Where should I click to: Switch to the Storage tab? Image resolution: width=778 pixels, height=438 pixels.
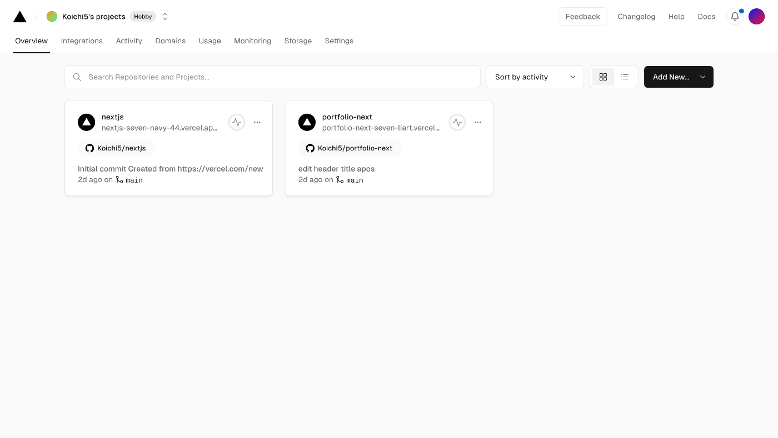tap(298, 41)
